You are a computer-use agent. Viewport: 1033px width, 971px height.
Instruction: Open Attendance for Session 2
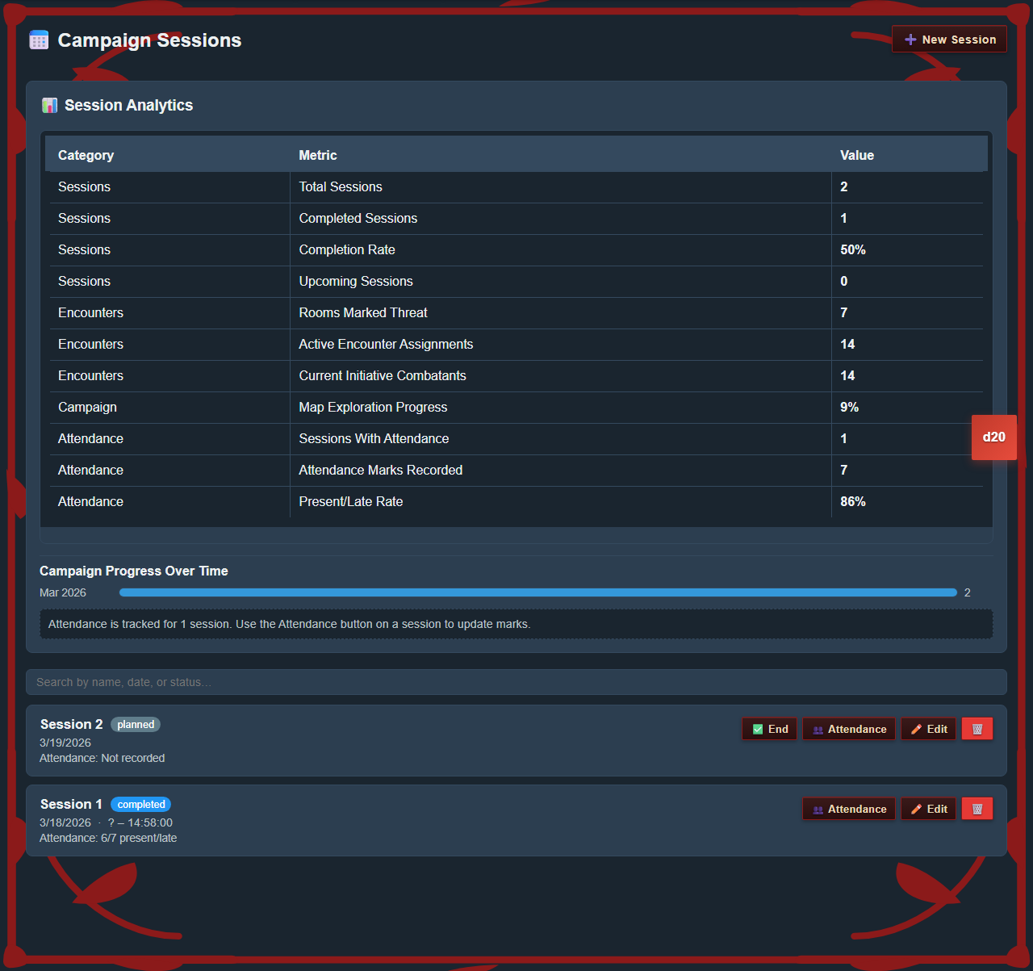click(849, 728)
